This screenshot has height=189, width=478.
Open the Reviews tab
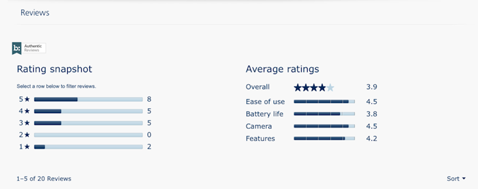tap(35, 13)
